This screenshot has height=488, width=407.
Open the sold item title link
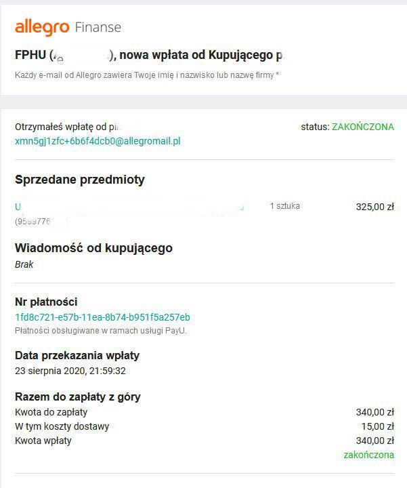pyautogui.click(x=129, y=206)
